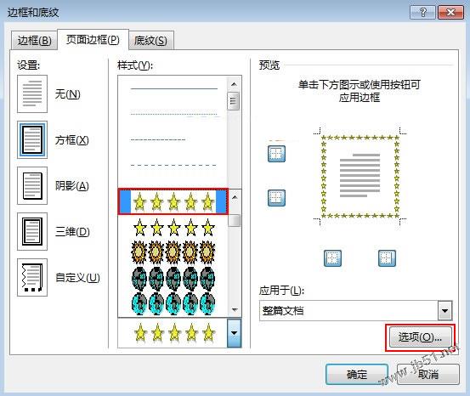
Task: Click the page preview thumbnail with stars border
Action: 360,176
